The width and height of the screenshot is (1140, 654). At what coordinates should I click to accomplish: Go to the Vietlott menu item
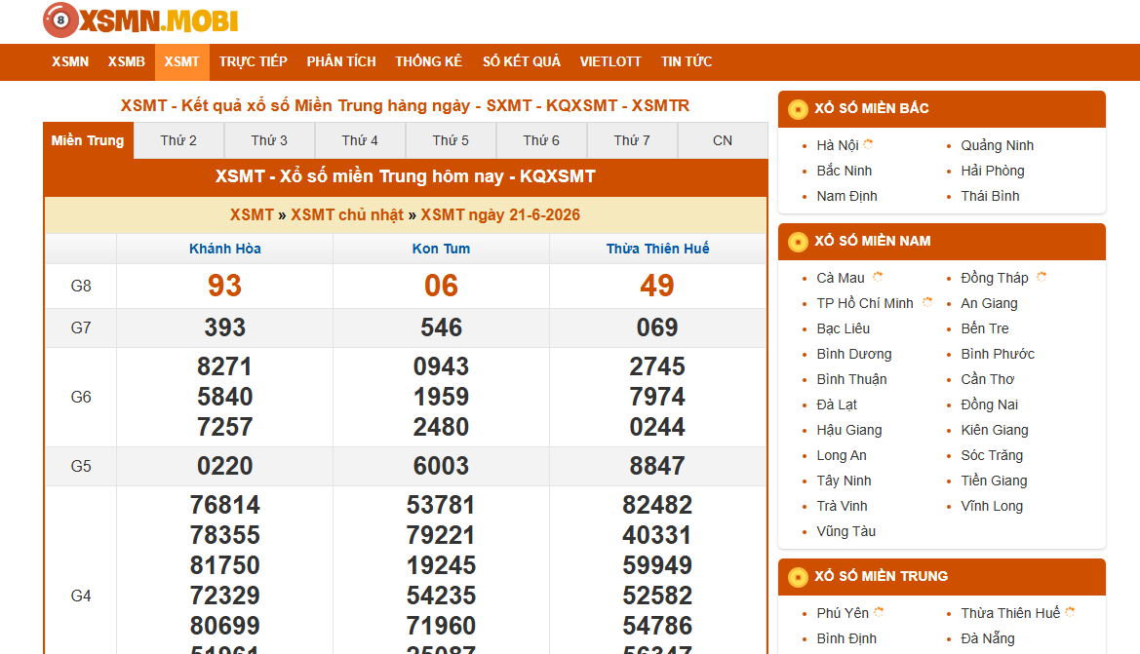click(x=610, y=61)
